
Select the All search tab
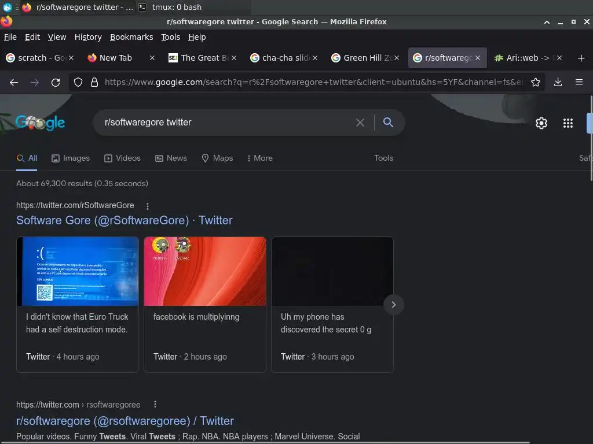[x=27, y=158]
